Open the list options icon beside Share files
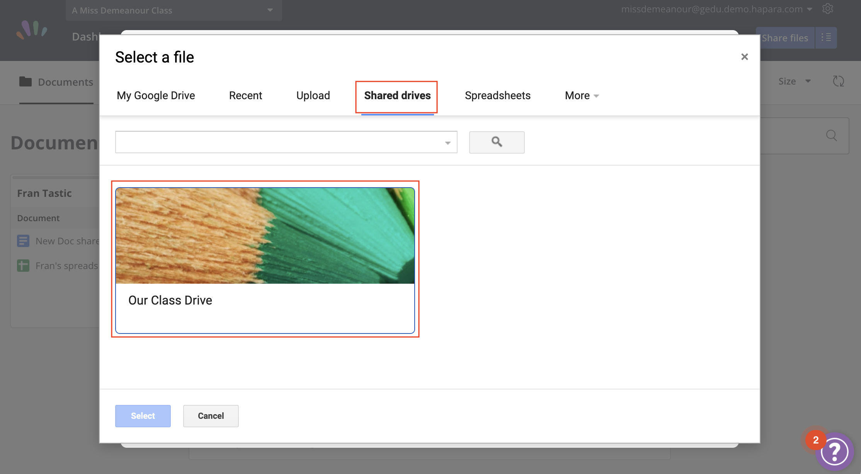The width and height of the screenshot is (861, 474). tap(826, 38)
